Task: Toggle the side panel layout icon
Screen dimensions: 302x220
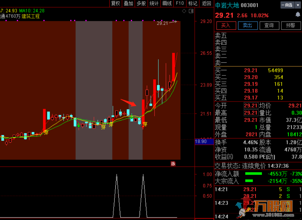Action: click(x=191, y=11)
